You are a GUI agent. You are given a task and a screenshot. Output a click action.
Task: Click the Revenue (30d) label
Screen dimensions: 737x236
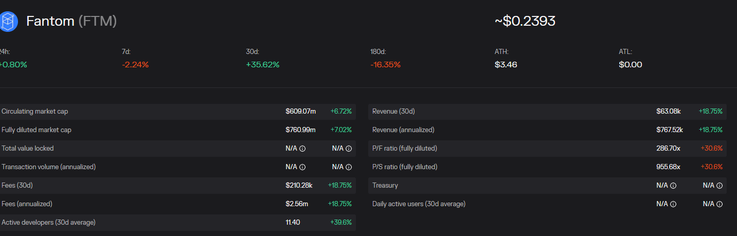pos(393,112)
